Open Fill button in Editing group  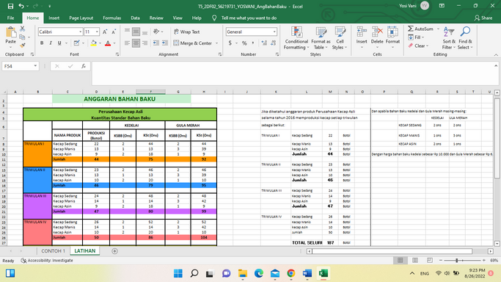click(416, 37)
